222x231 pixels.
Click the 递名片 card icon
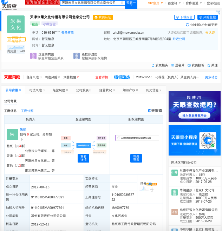(172, 65)
